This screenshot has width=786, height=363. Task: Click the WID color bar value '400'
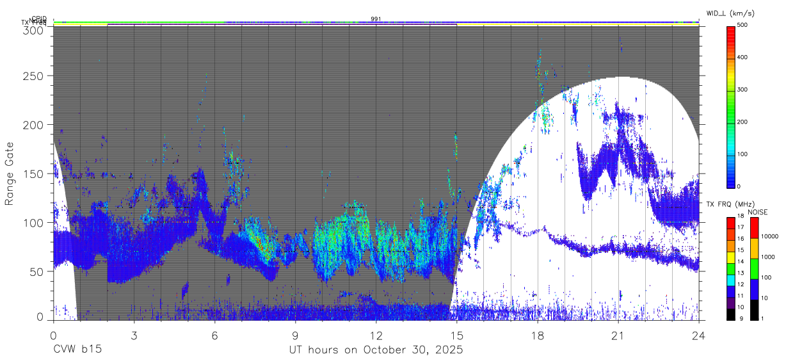(x=742, y=58)
